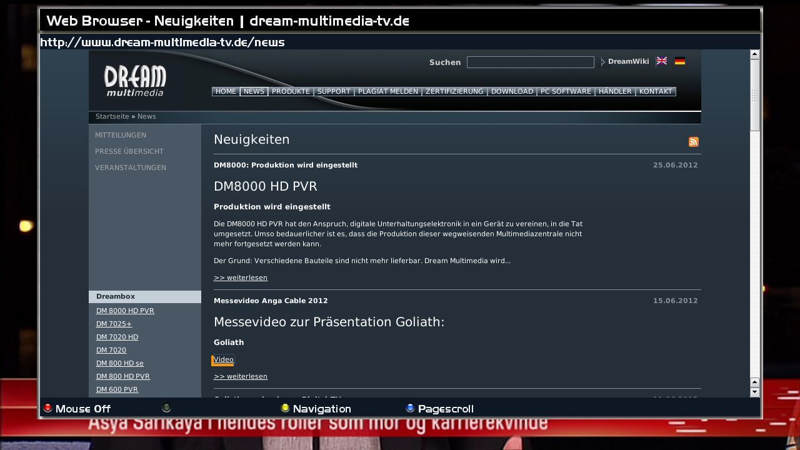Image resolution: width=800 pixels, height=450 pixels.
Task: Open the DOWNLOAD menu item
Action: click(x=512, y=91)
